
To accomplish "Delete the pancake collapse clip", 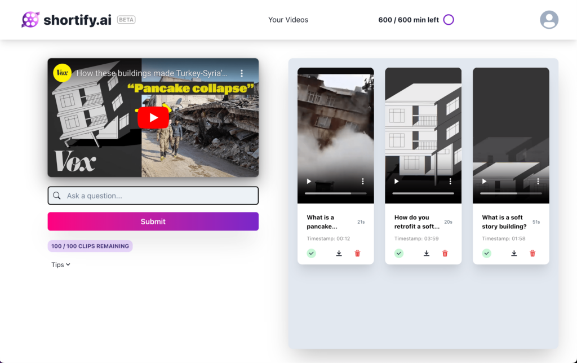I will click(x=357, y=254).
